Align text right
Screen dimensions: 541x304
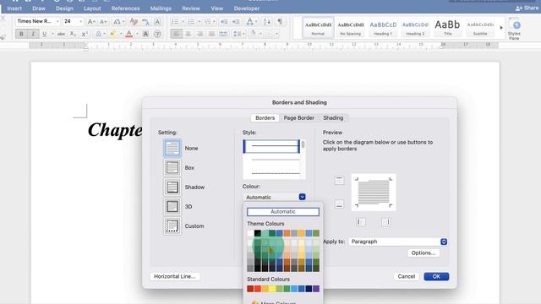click(200, 34)
